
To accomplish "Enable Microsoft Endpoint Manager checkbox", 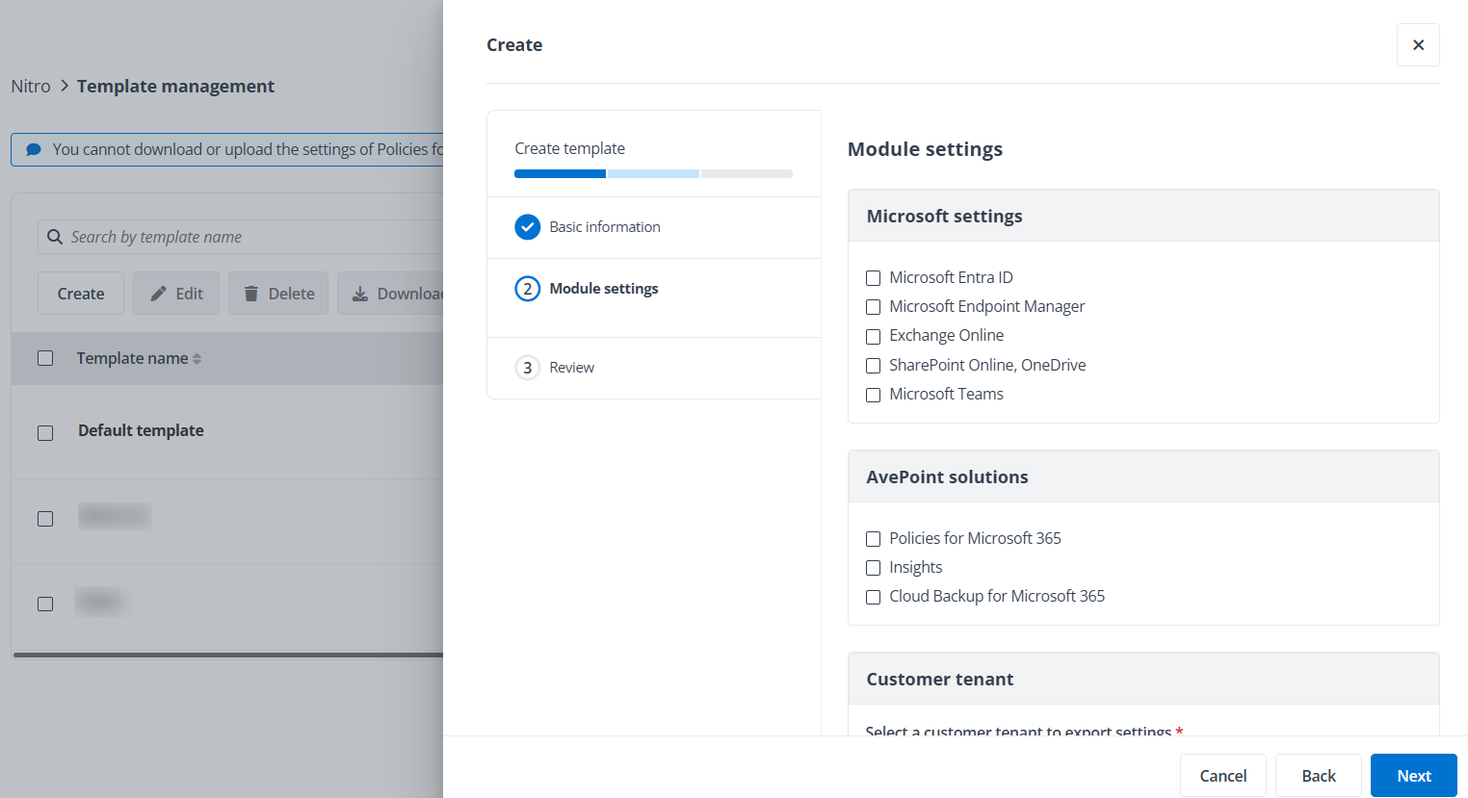I will pos(874,307).
